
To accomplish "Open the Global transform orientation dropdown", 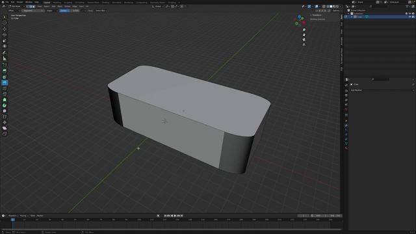I will (157, 6).
